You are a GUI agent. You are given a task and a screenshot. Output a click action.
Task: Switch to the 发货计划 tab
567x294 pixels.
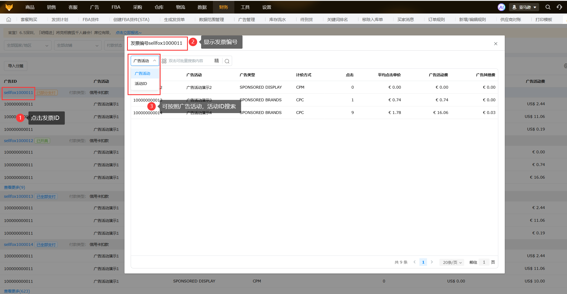click(60, 19)
